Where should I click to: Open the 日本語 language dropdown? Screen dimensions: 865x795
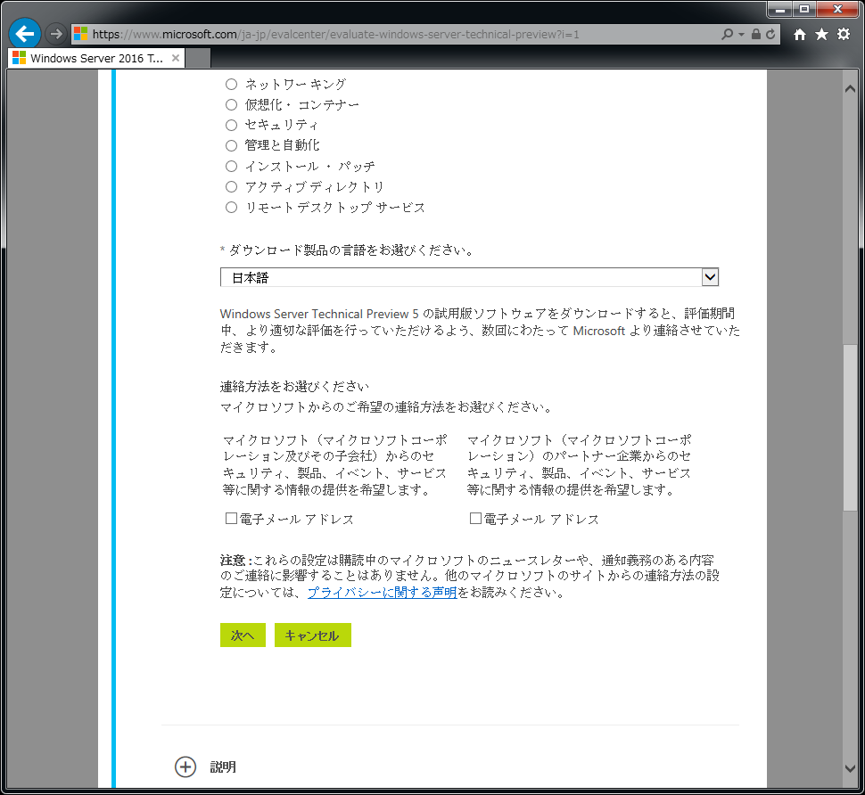pyautogui.click(x=710, y=276)
